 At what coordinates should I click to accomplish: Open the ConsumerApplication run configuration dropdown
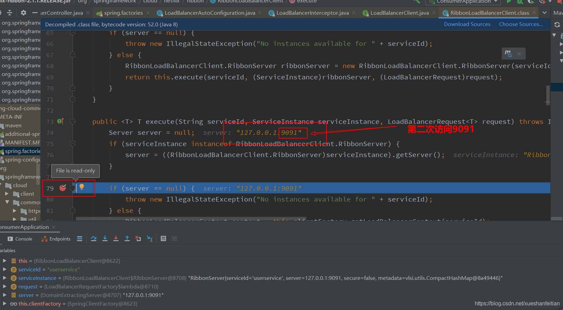(464, 2)
